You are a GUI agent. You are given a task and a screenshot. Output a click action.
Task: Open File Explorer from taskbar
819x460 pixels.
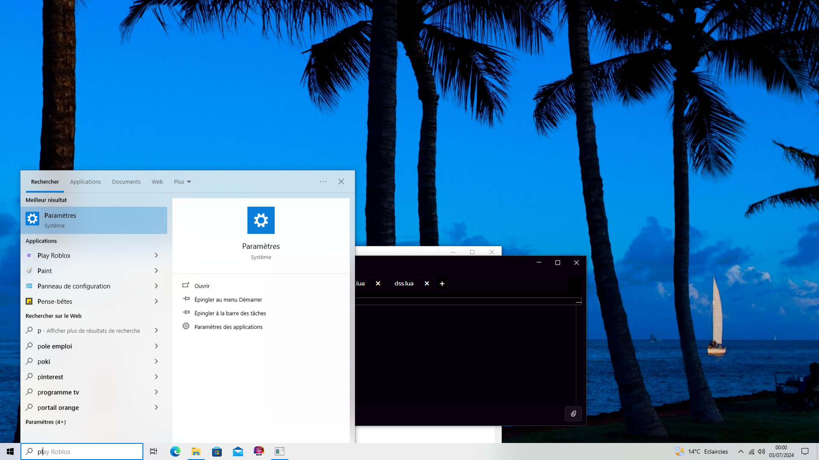pyautogui.click(x=196, y=451)
